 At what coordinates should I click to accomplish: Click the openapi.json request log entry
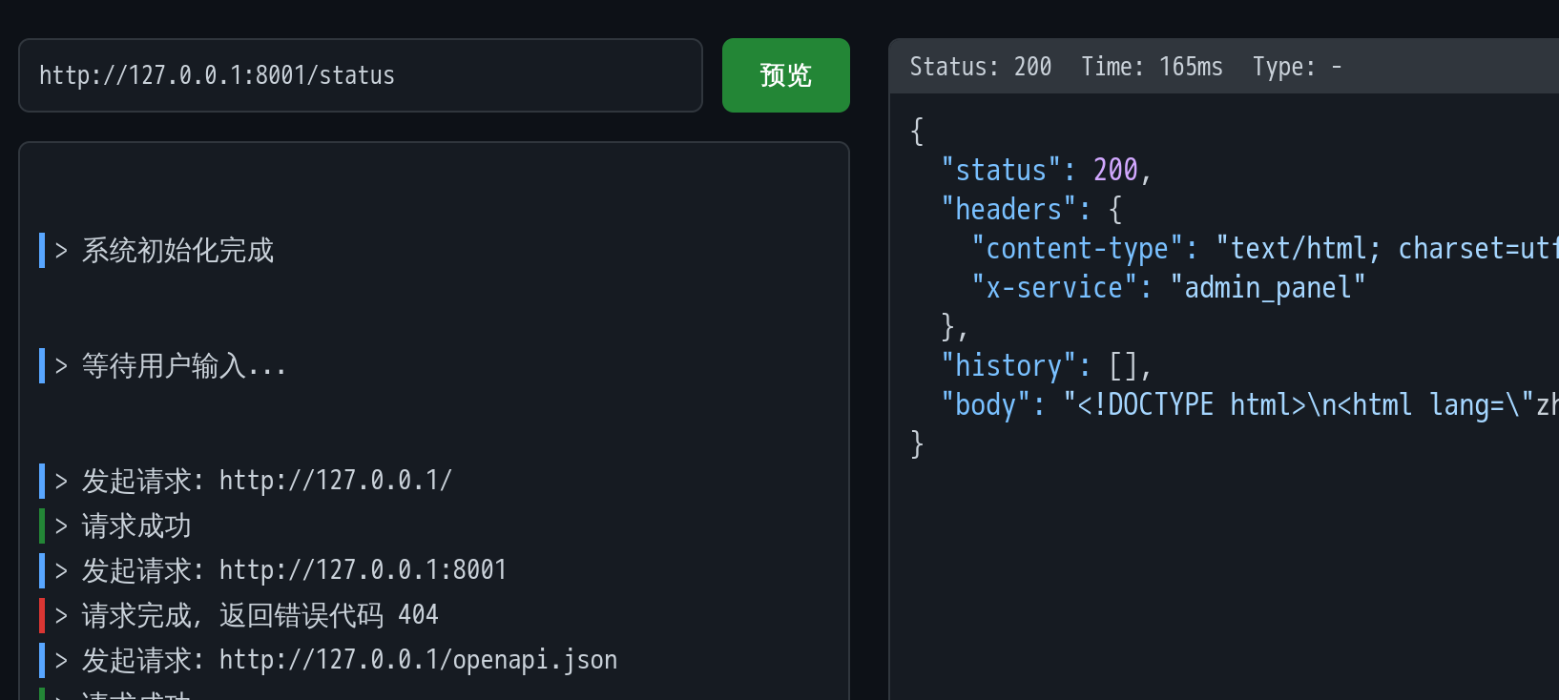tap(418, 660)
